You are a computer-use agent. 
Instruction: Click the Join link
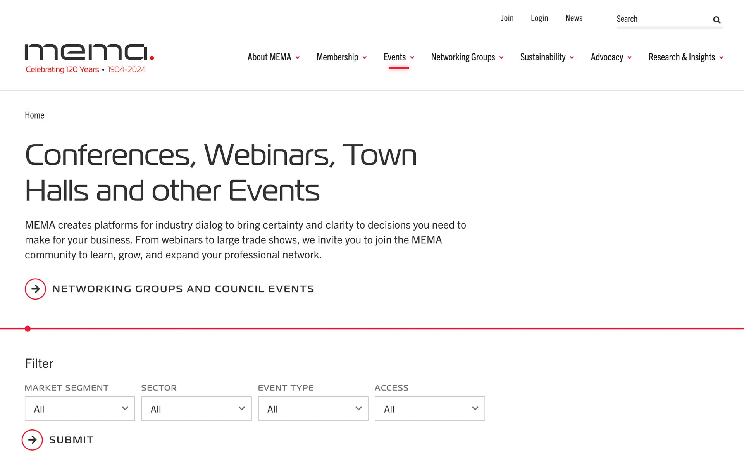(x=507, y=18)
